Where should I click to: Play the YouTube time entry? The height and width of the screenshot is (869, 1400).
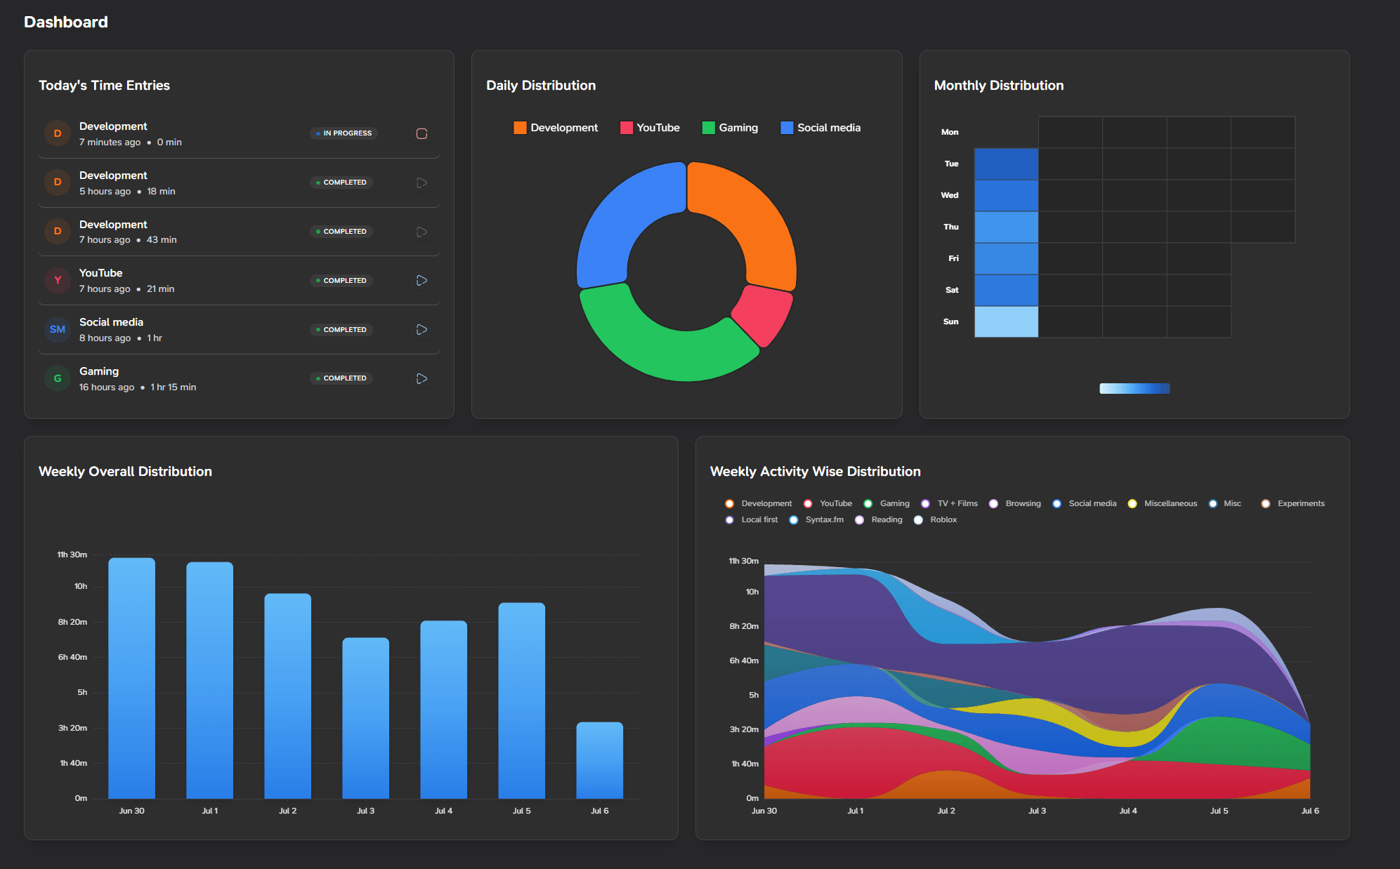[421, 280]
